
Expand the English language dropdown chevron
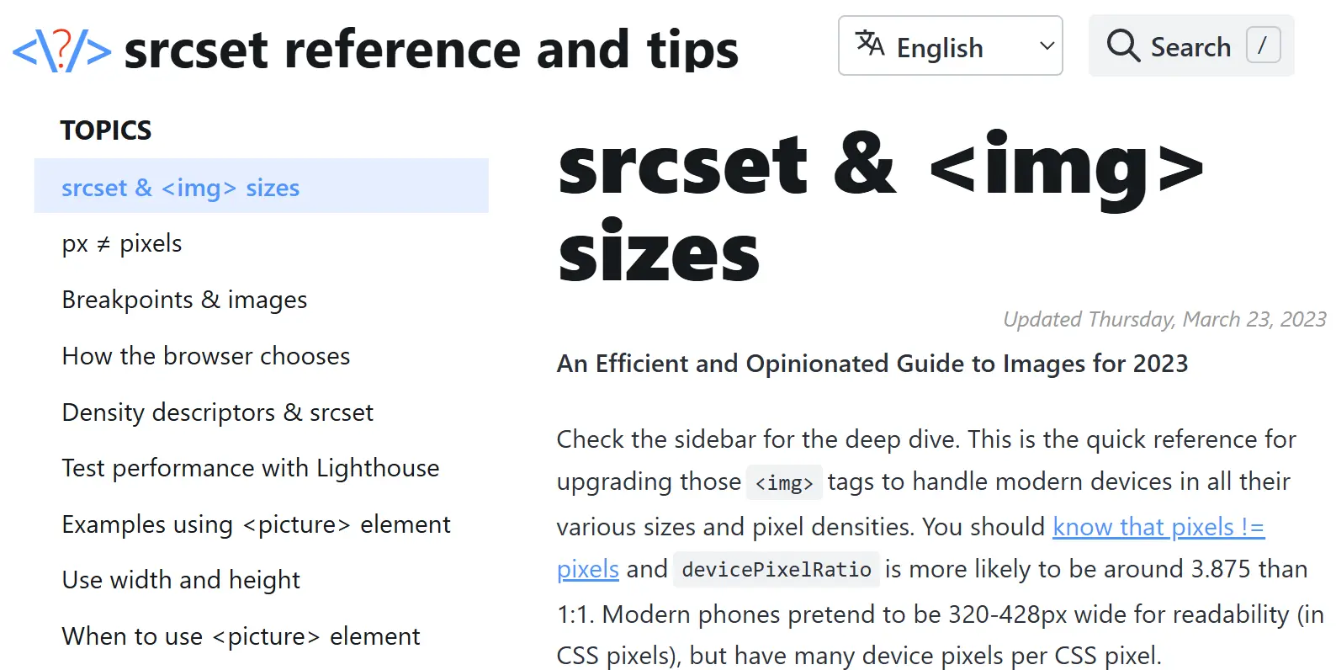[1047, 46]
